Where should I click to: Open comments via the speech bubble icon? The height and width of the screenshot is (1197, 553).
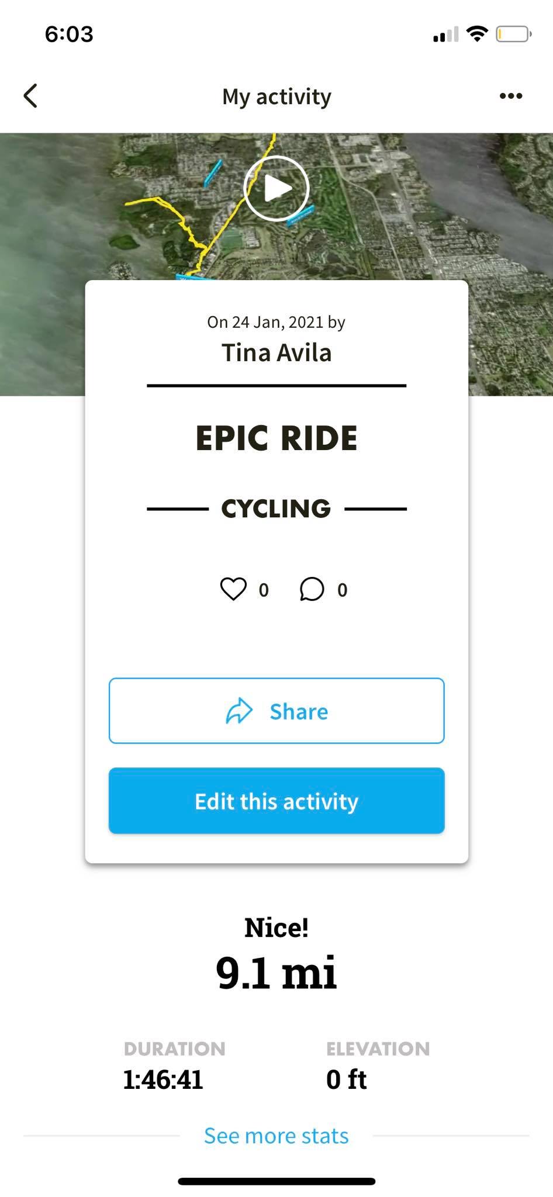click(x=312, y=589)
